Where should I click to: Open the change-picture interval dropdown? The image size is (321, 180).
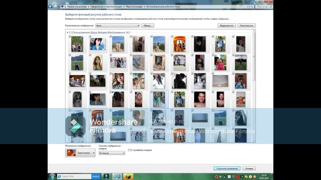(x=112, y=153)
